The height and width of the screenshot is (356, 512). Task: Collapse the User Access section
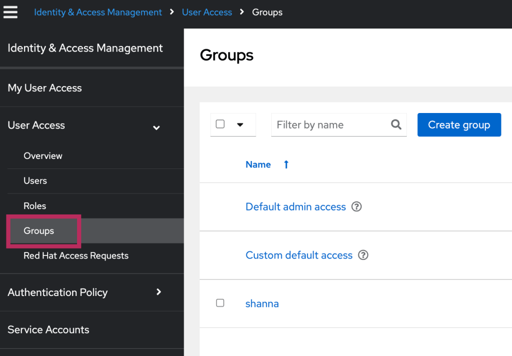point(156,127)
